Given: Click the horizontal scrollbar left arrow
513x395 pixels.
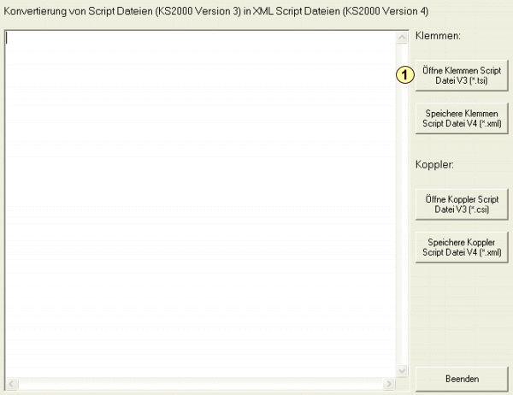Looking at the screenshot, I should pos(11,384).
